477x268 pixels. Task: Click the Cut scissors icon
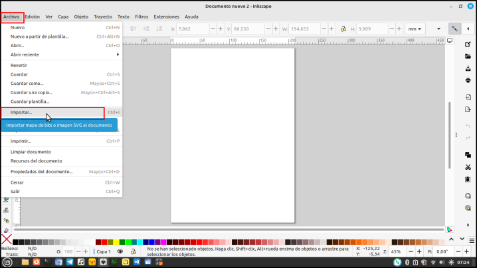click(x=468, y=167)
